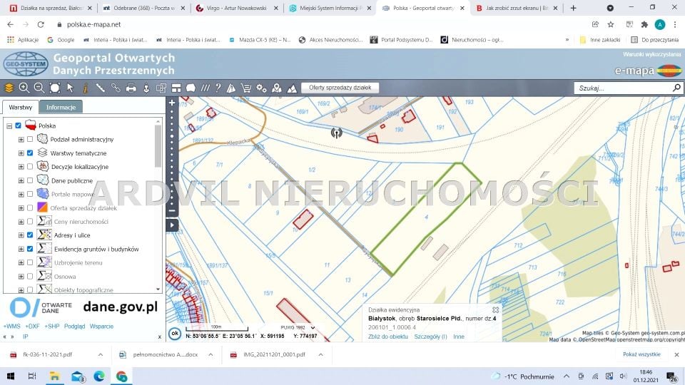
Task: Click the search magnifier in Szukaj box
Action: click(676, 88)
